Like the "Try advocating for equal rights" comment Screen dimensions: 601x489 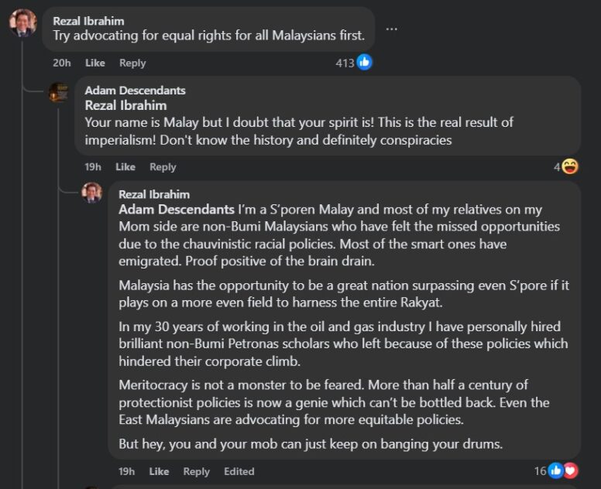tap(94, 63)
